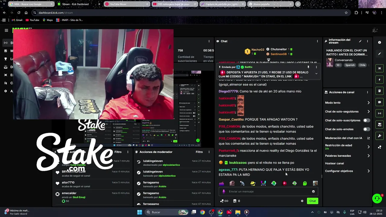Open Información del stream three-dot menu

point(367,41)
